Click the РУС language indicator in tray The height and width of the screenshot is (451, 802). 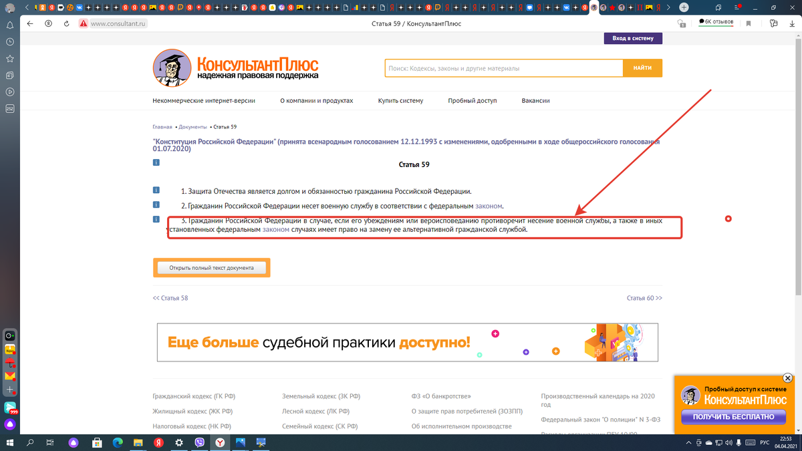[x=766, y=442]
